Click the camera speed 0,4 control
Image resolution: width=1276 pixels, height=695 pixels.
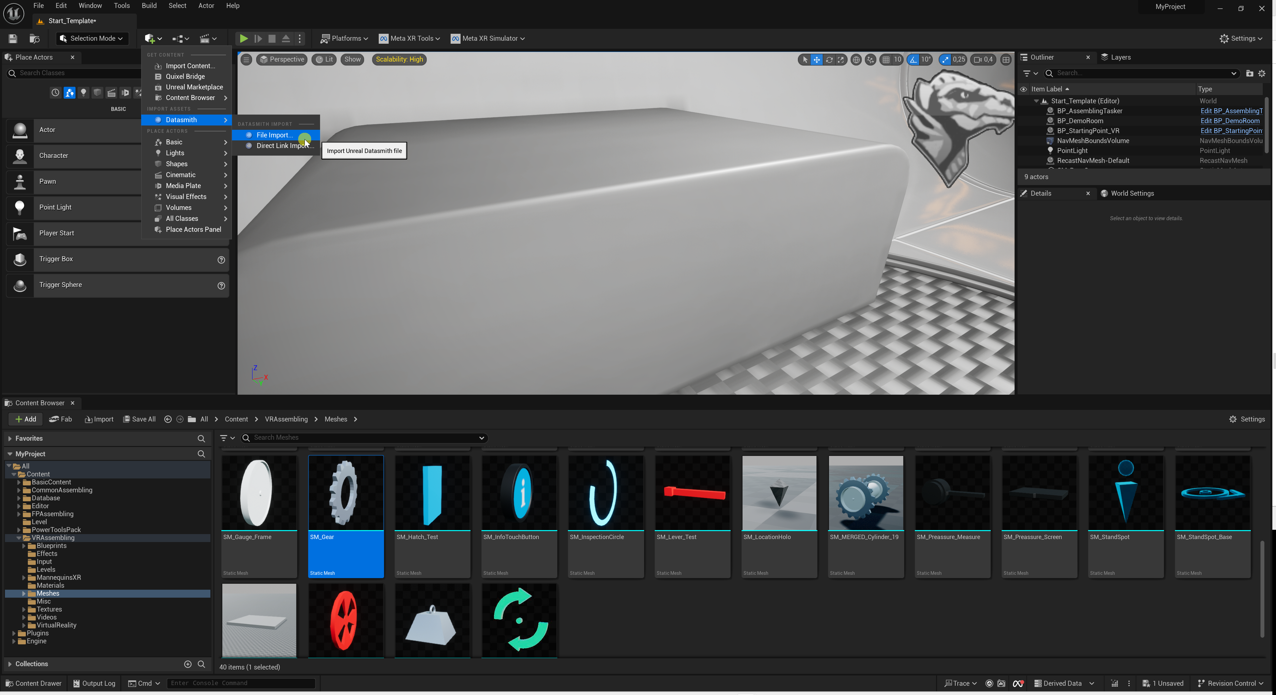tap(983, 59)
